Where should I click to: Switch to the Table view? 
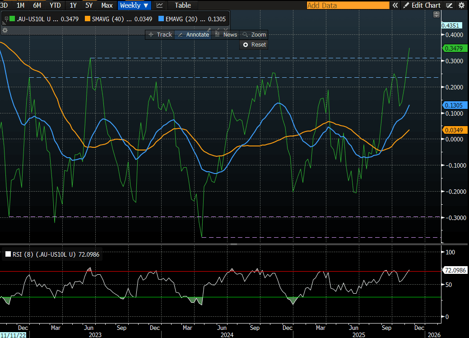coord(182,5)
